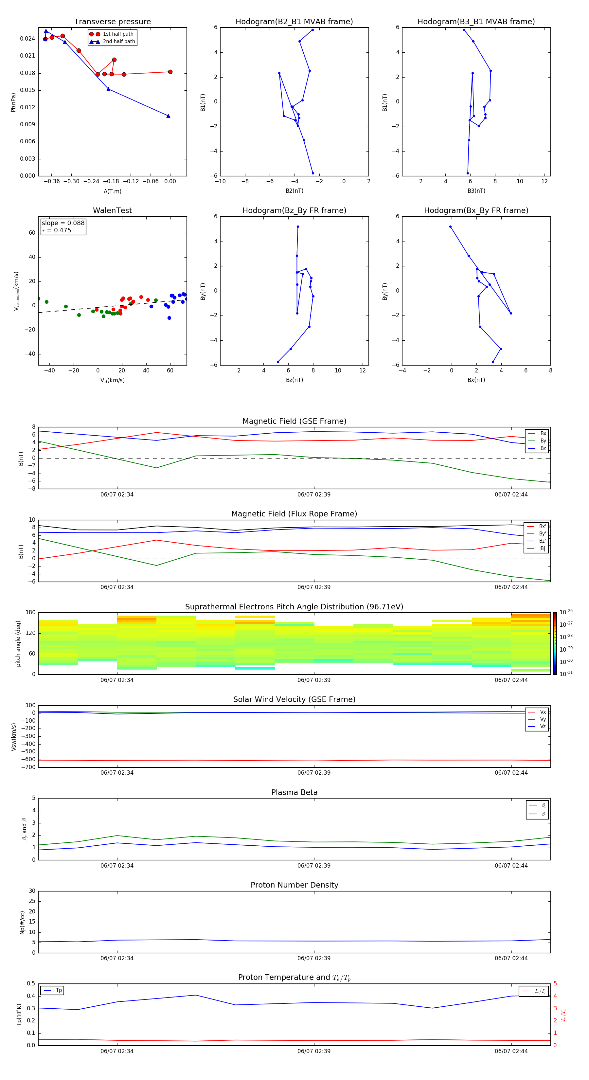The height and width of the screenshot is (1080, 589).
Task: Click the 'Vx' entry in velocity legend
Action: coord(537,712)
